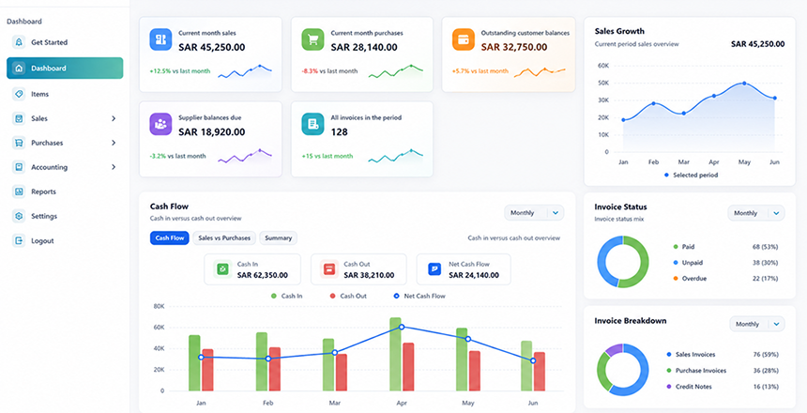Switch to Sales vs Purchases tab

224,237
